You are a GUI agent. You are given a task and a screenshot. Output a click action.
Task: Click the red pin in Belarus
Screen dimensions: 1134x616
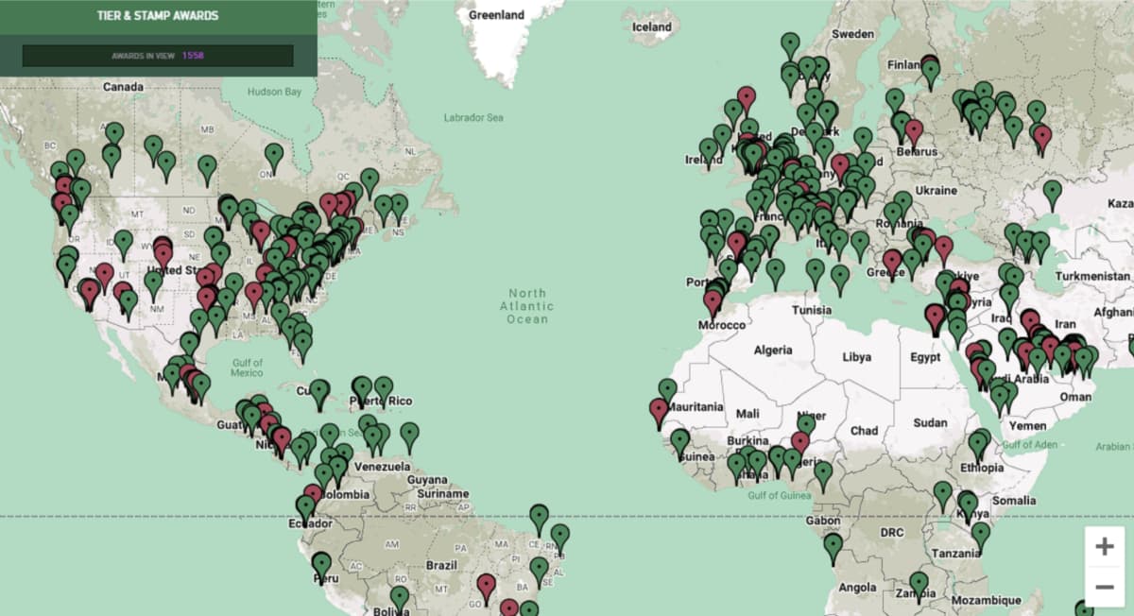pos(913,132)
